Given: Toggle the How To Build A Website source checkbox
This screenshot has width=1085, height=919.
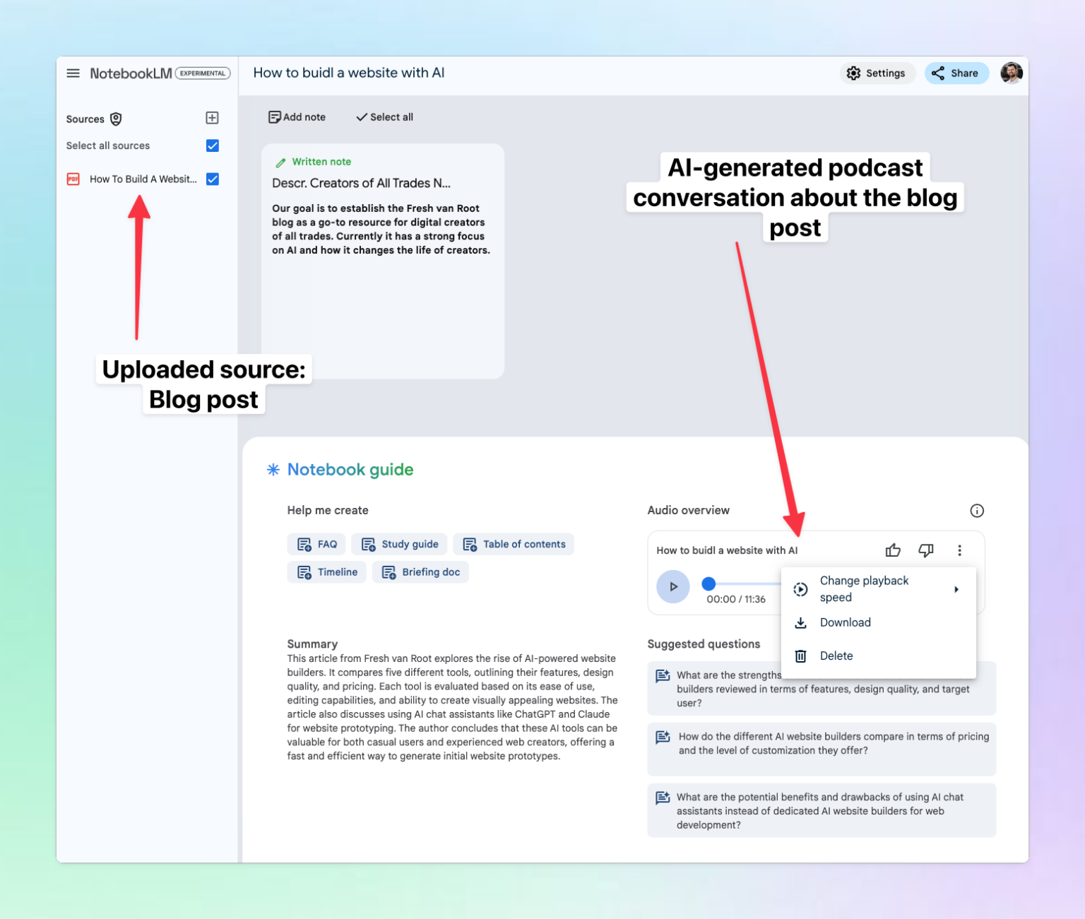Looking at the screenshot, I should pos(213,179).
